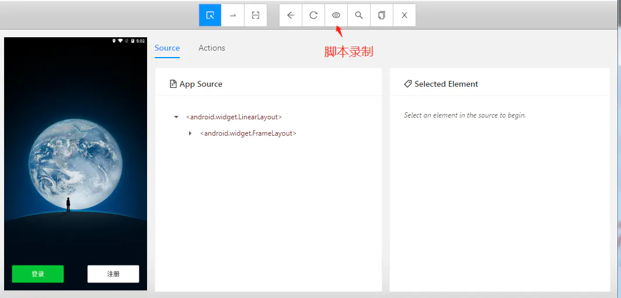Click the standing person silhouette
621x298 pixels.
(x=68, y=204)
